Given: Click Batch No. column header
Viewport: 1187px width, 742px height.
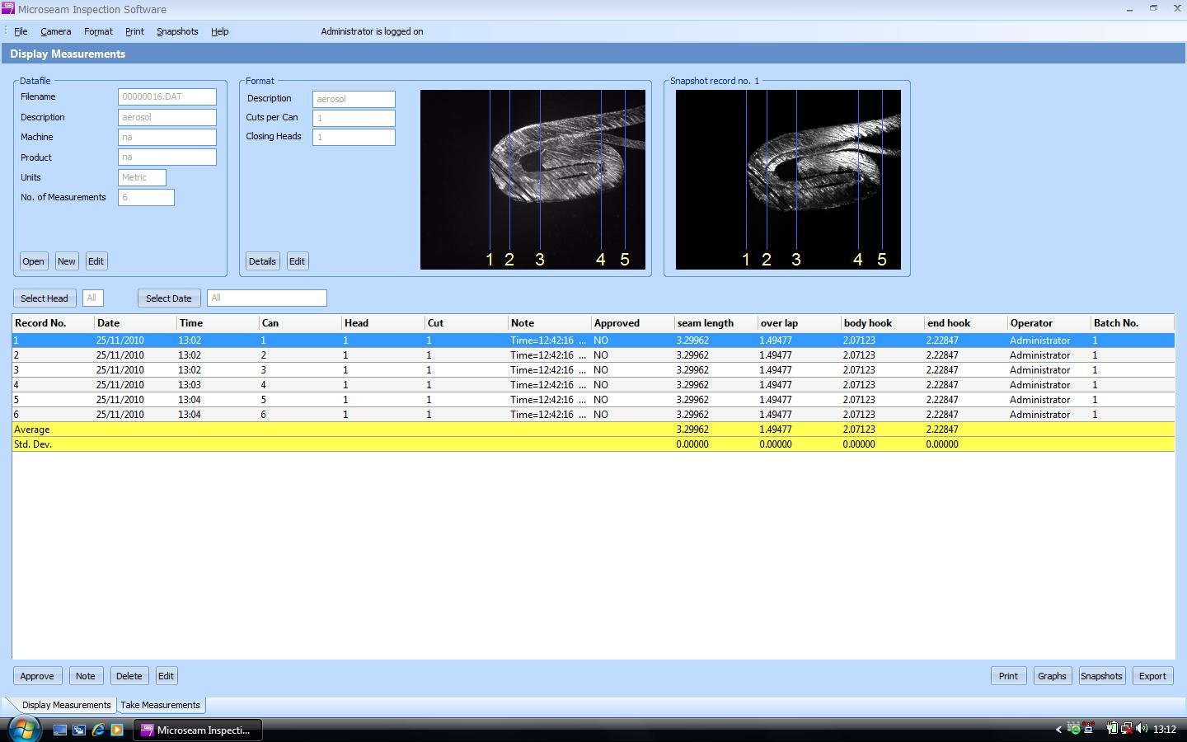Looking at the screenshot, I should (1133, 323).
